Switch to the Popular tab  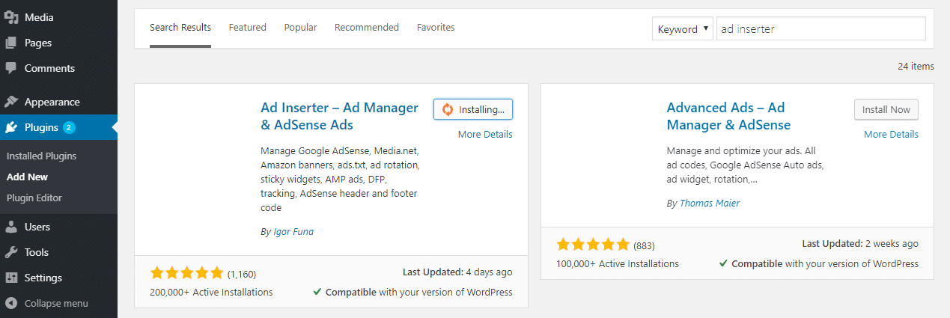[x=300, y=28]
